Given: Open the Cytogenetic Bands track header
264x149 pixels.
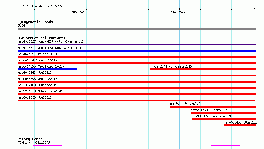Looking at the screenshot, I should tap(35, 22).
